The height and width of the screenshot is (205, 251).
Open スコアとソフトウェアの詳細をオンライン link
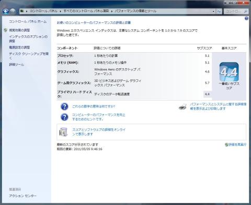coord(99,132)
